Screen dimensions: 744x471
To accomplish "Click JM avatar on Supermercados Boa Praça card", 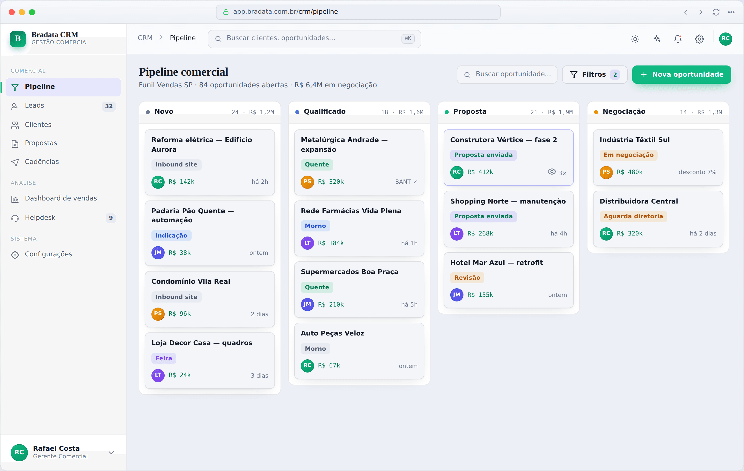I will tap(307, 304).
